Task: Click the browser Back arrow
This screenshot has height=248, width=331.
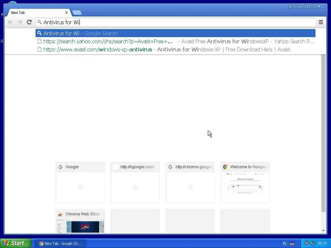Action: tap(10, 22)
